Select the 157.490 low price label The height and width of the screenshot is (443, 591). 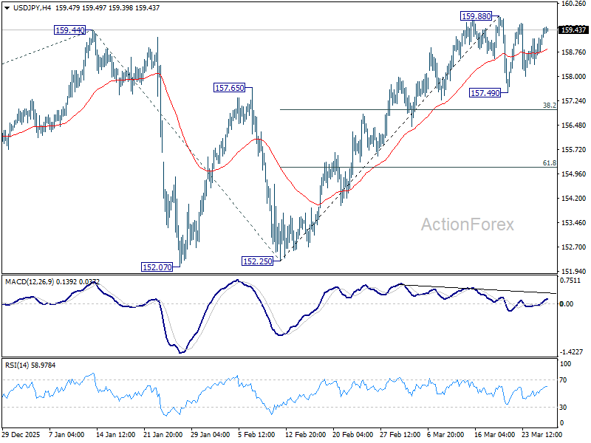point(485,93)
